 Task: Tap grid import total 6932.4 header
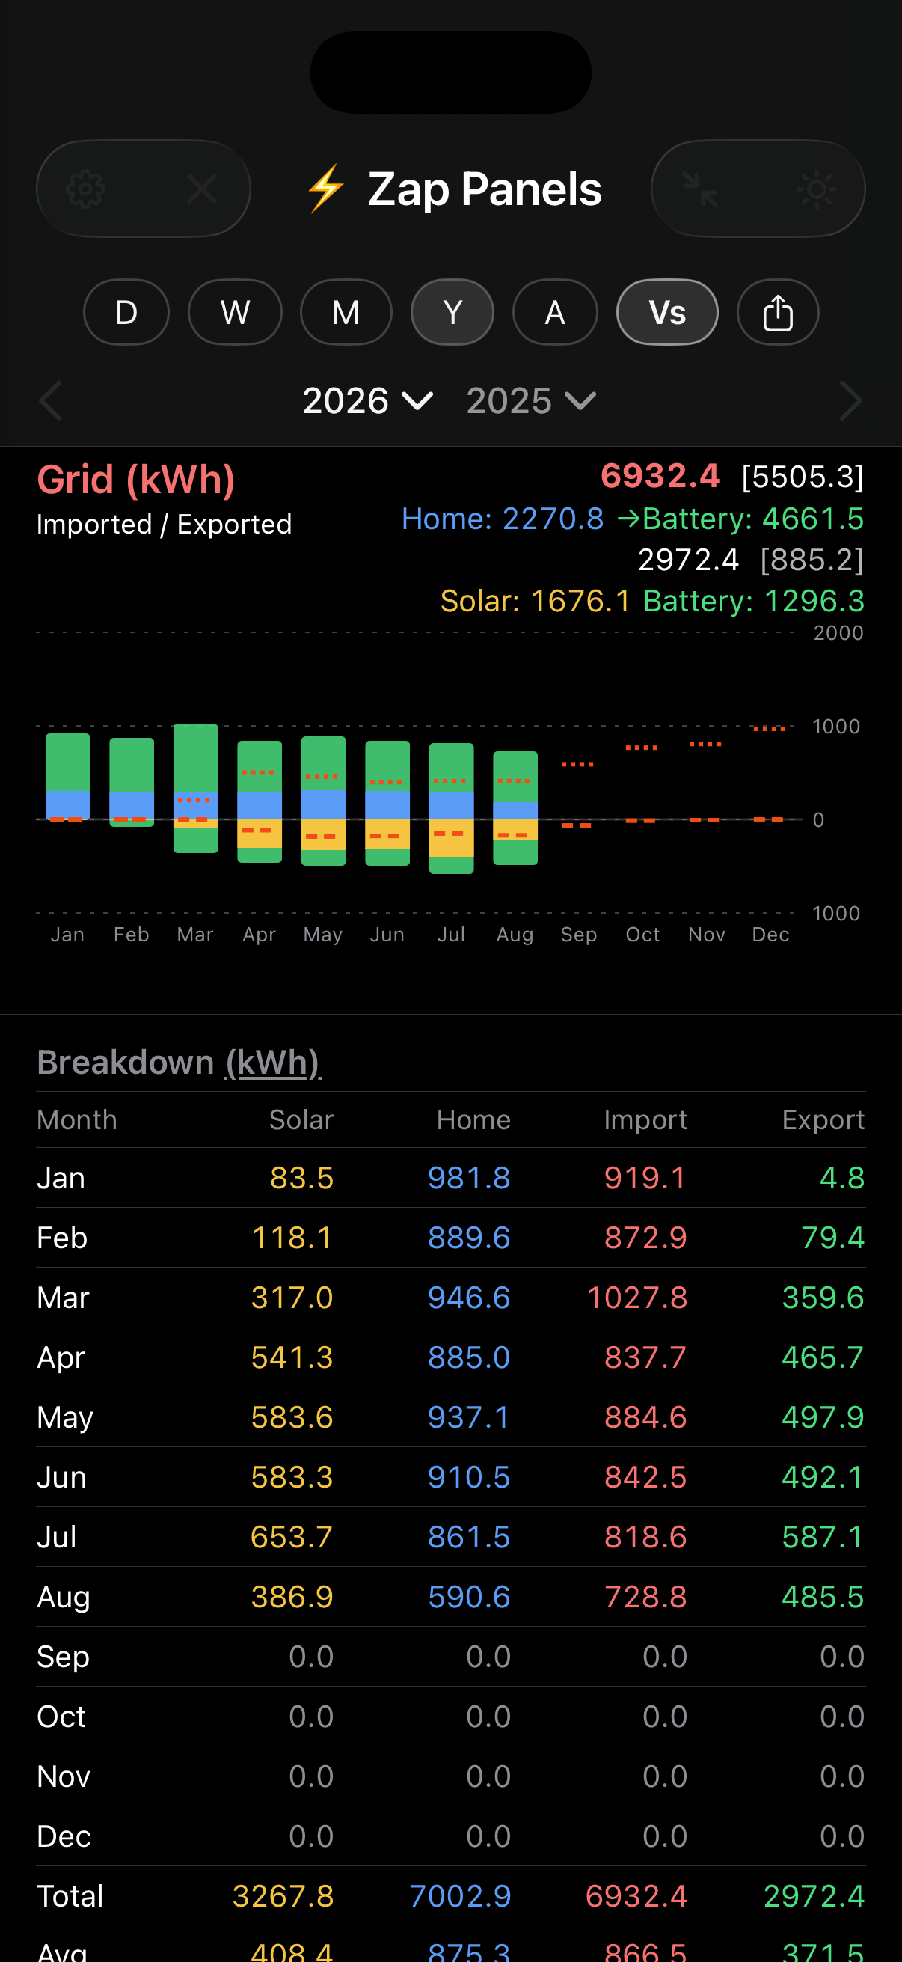(x=660, y=476)
